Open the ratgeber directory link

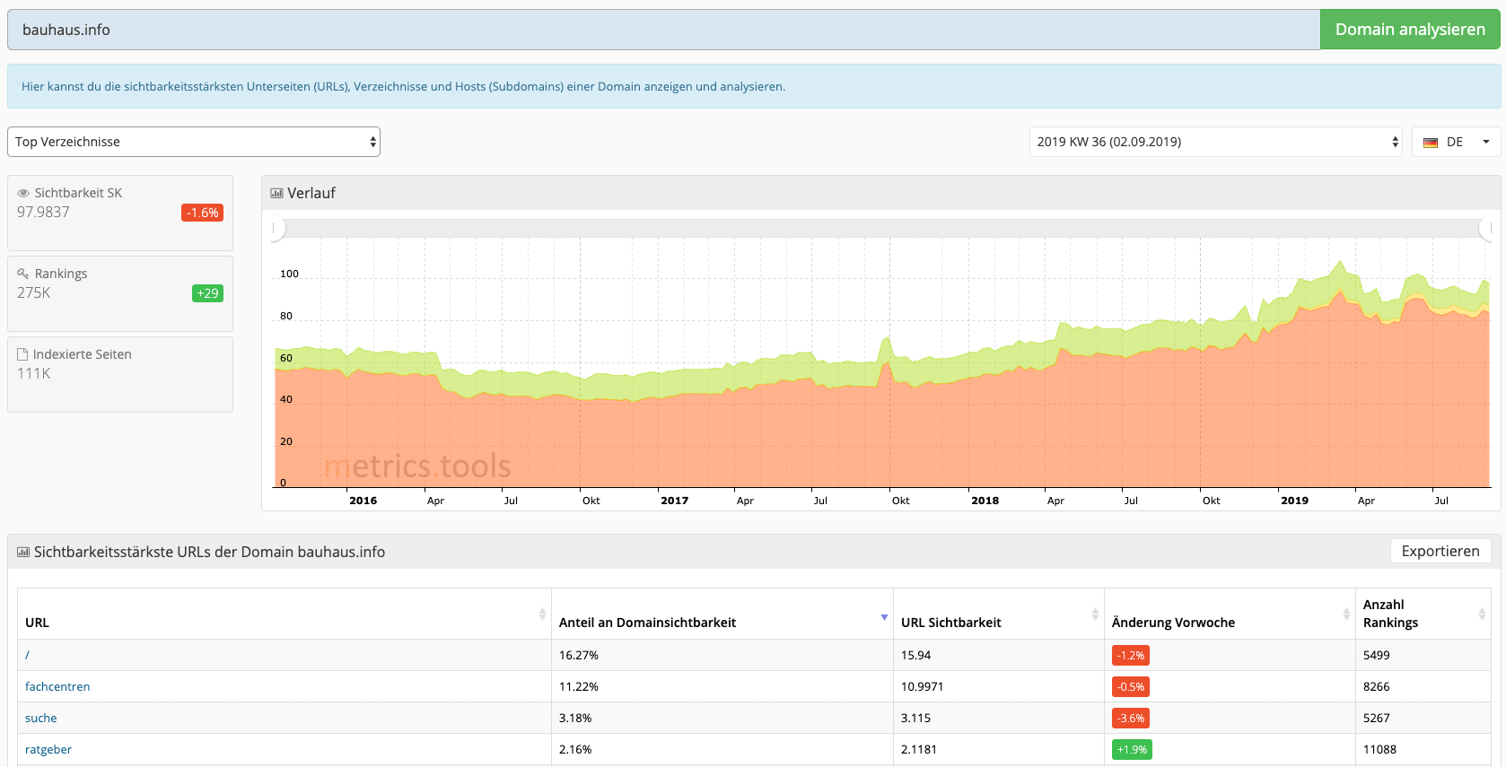[48, 749]
